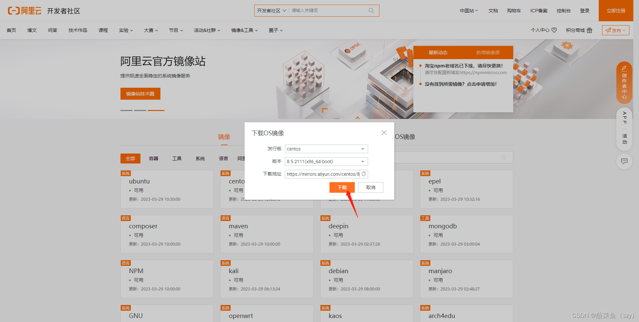Open the maven mirror card
Screen dimensions: 639x322
(x=267, y=234)
